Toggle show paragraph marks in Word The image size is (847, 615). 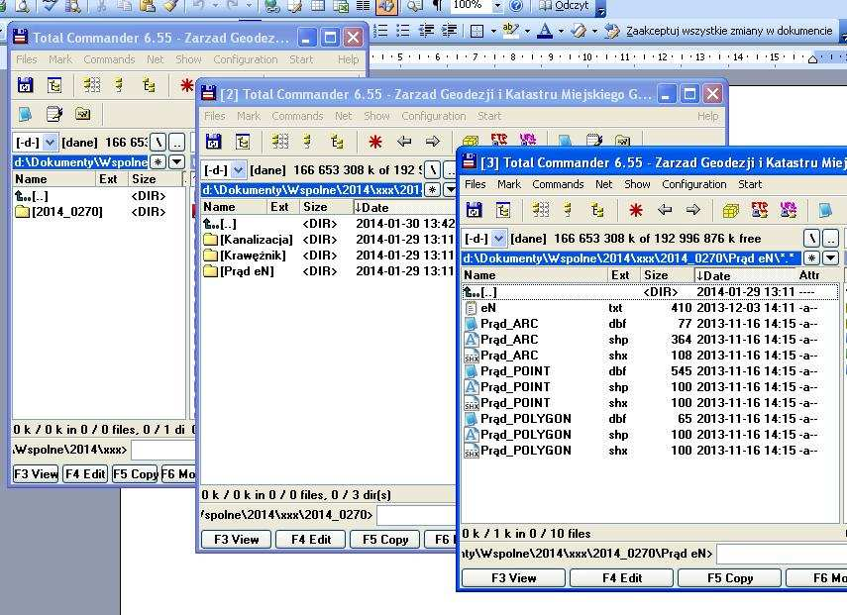(438, 6)
